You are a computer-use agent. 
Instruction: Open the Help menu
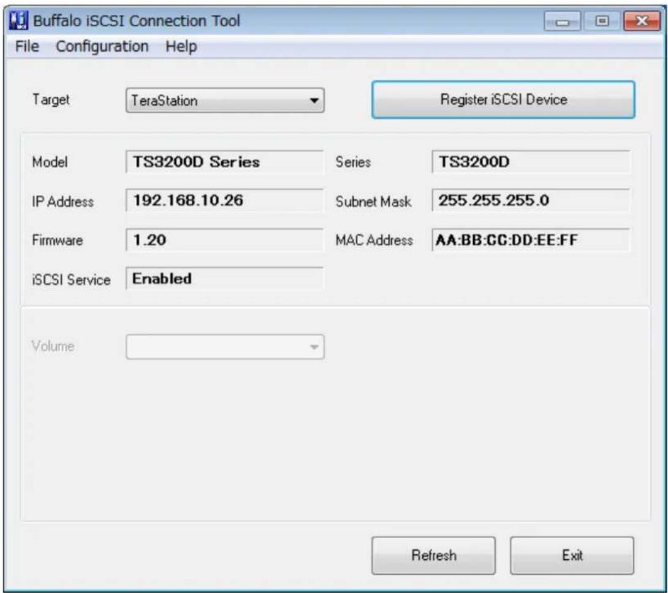(181, 46)
